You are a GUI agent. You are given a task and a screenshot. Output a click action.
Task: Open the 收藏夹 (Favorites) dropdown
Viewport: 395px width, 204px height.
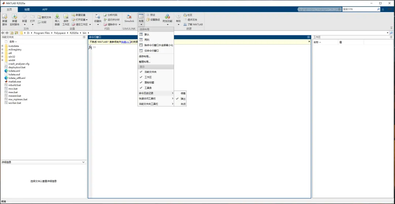[98, 20]
